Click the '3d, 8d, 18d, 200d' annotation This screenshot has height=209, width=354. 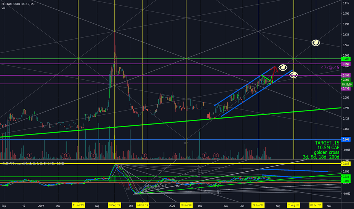321,157
